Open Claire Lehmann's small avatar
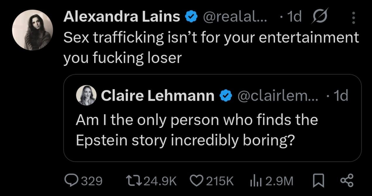The width and height of the screenshot is (372, 196). coord(86,96)
